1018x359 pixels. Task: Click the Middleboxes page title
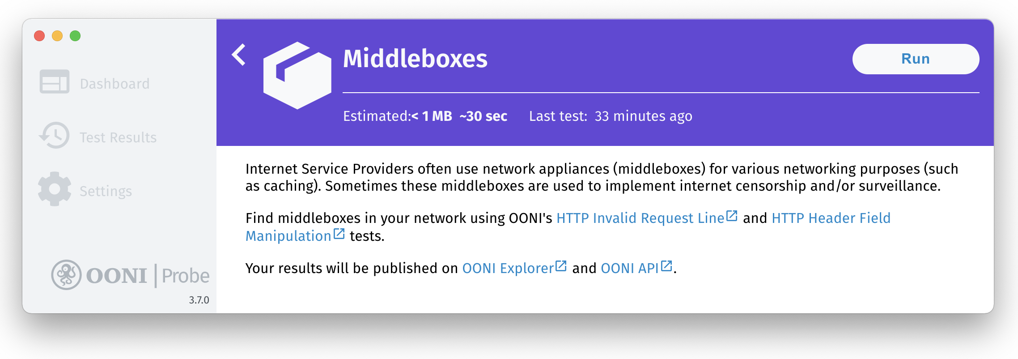pos(415,59)
